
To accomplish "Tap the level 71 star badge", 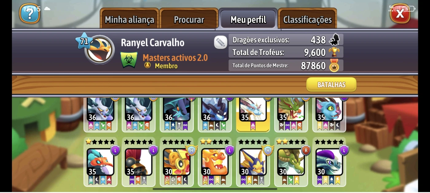I will tap(84, 41).
